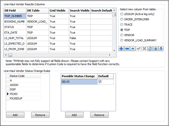The width and height of the screenshot is (169, 126).
Task: Click the DB Table column header
Action: tap(37, 11)
